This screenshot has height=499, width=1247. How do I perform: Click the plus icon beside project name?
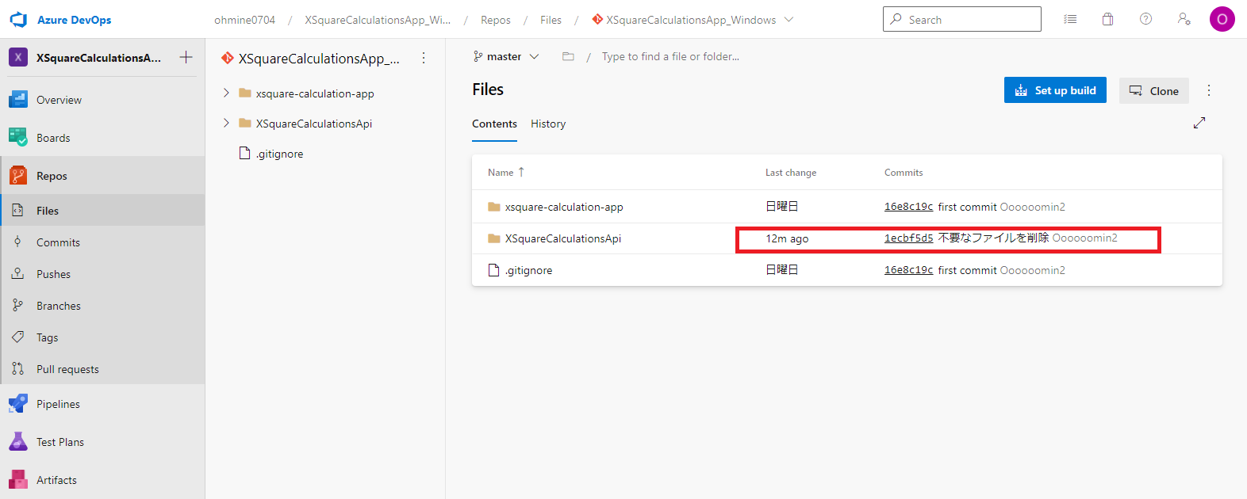pyautogui.click(x=186, y=57)
